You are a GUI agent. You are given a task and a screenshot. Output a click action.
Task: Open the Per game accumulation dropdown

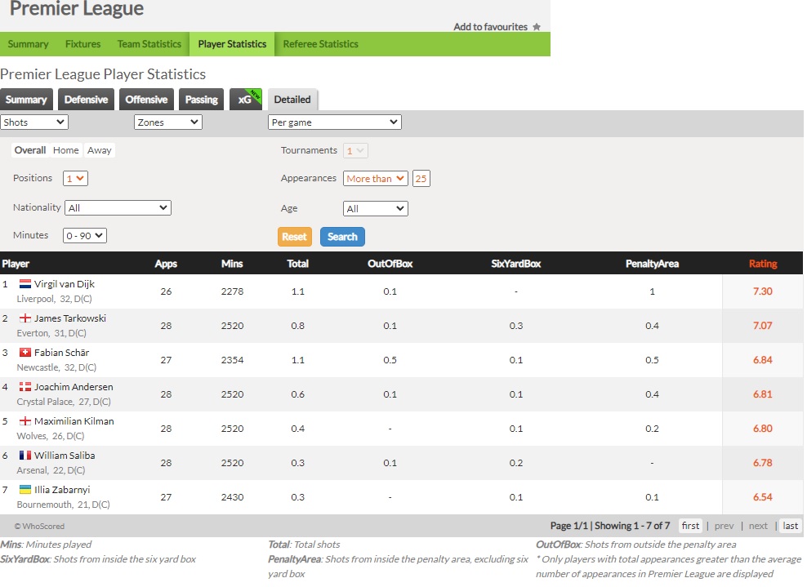[335, 122]
